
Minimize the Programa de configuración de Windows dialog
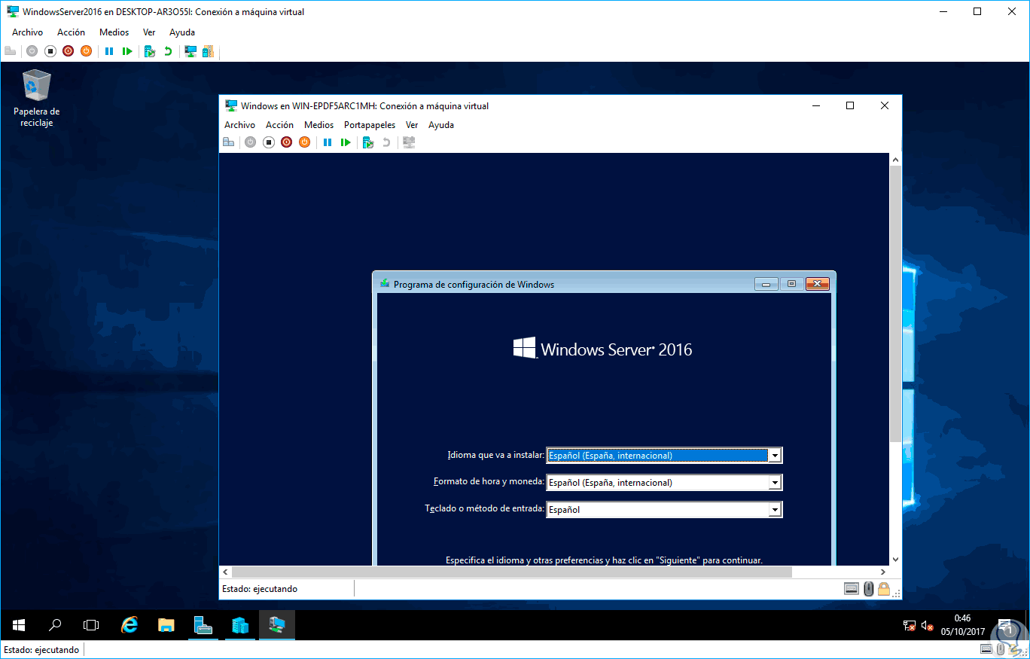pos(766,284)
